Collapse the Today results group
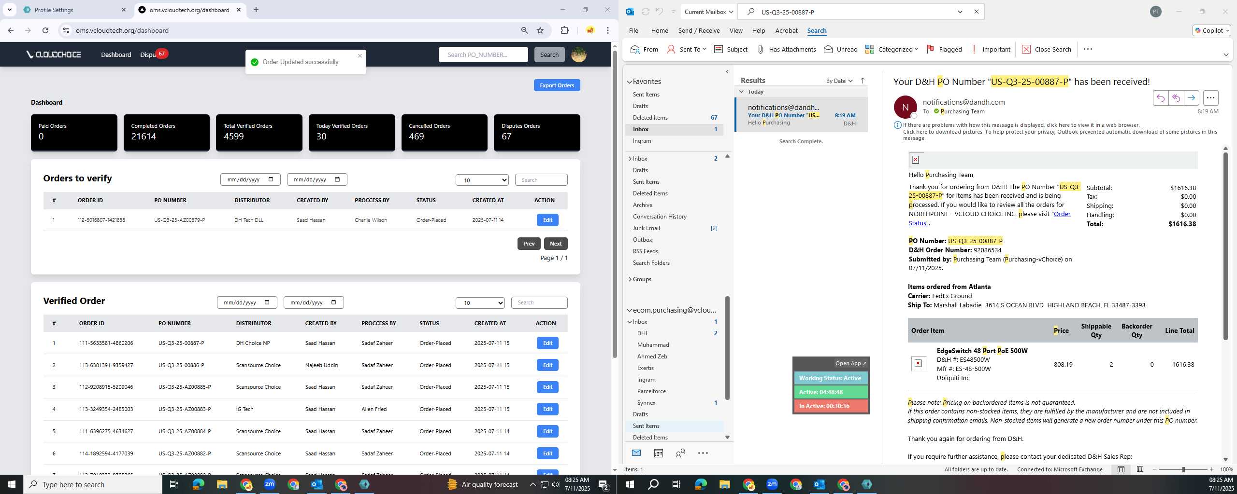1237x494 pixels. click(741, 91)
